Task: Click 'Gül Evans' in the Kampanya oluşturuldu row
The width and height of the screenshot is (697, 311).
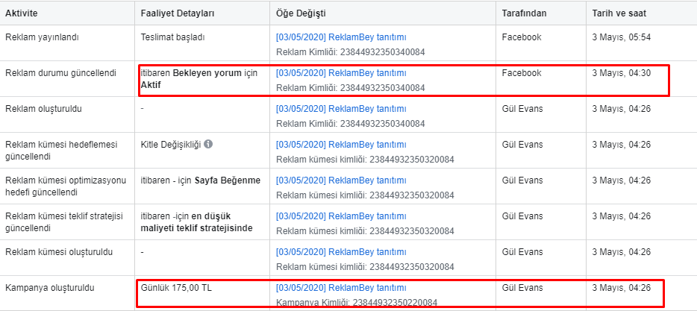Action: tap(522, 288)
